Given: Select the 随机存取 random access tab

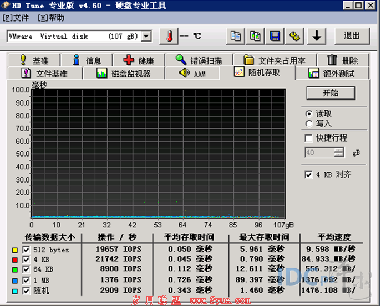Looking at the screenshot, I should click(257, 72).
